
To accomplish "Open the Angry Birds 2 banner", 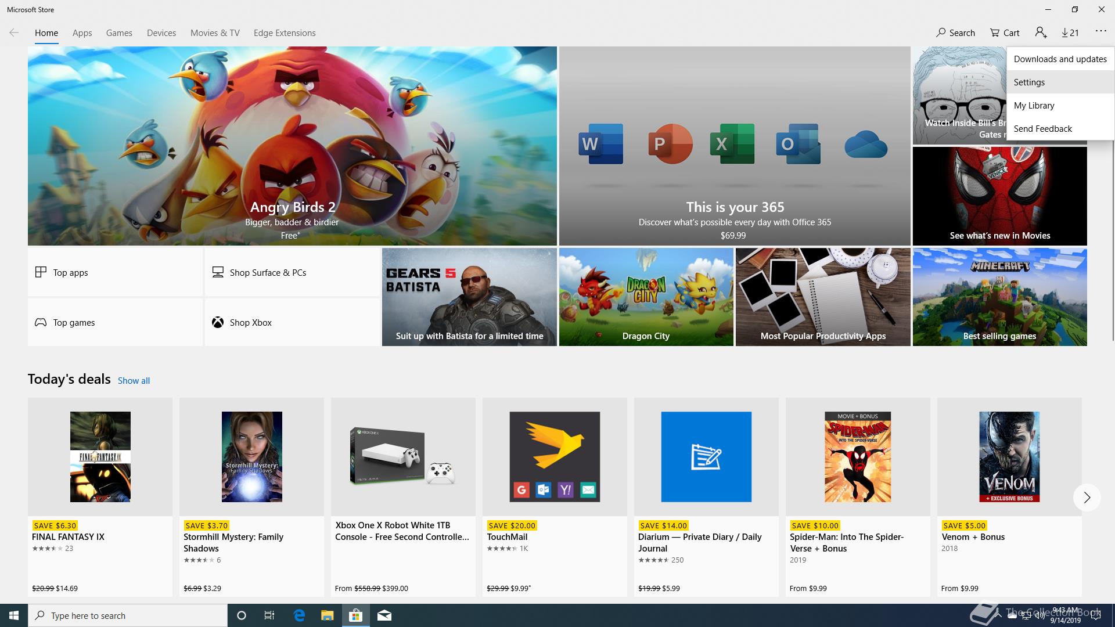I will [292, 146].
